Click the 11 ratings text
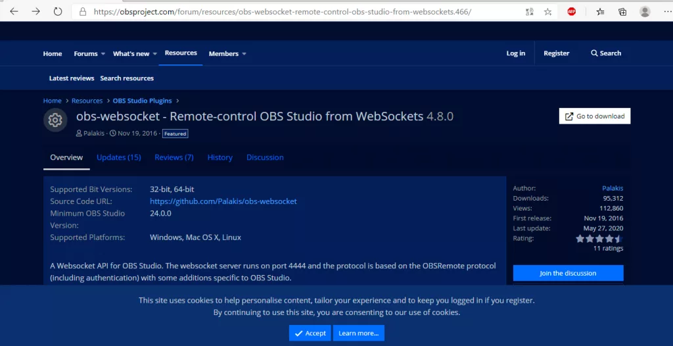 (608, 248)
